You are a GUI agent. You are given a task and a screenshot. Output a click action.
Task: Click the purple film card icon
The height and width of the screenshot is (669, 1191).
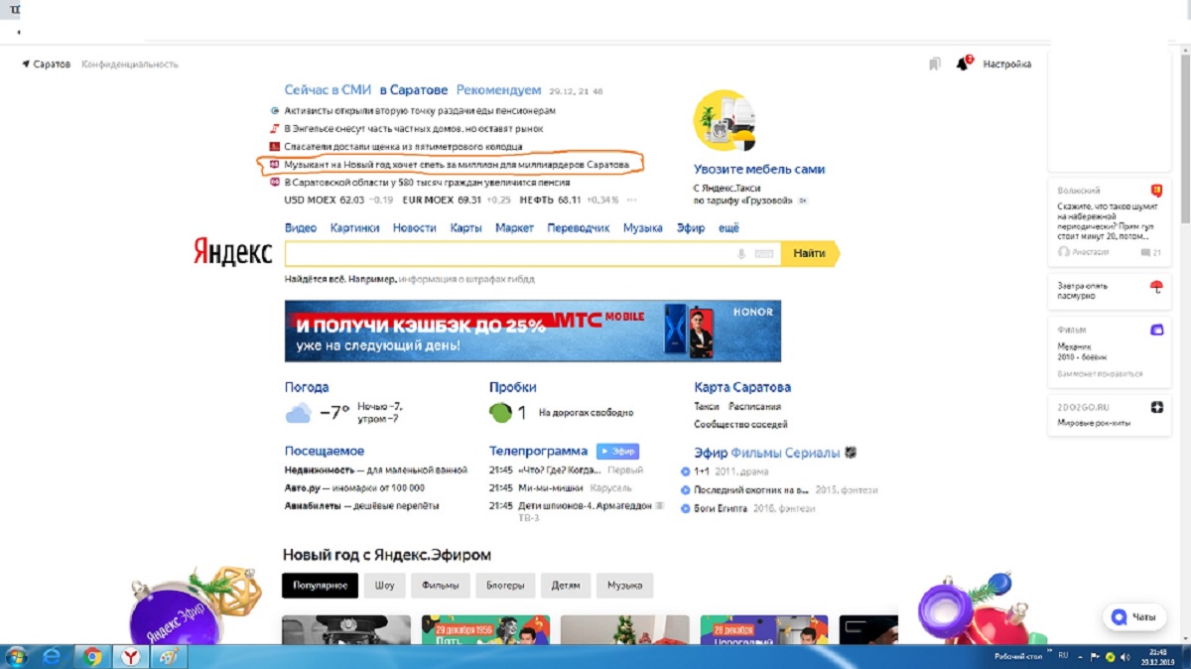click(x=1156, y=330)
